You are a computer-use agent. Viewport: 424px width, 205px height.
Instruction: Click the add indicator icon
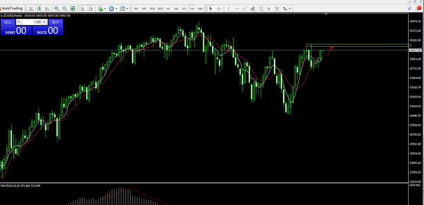[101, 8]
